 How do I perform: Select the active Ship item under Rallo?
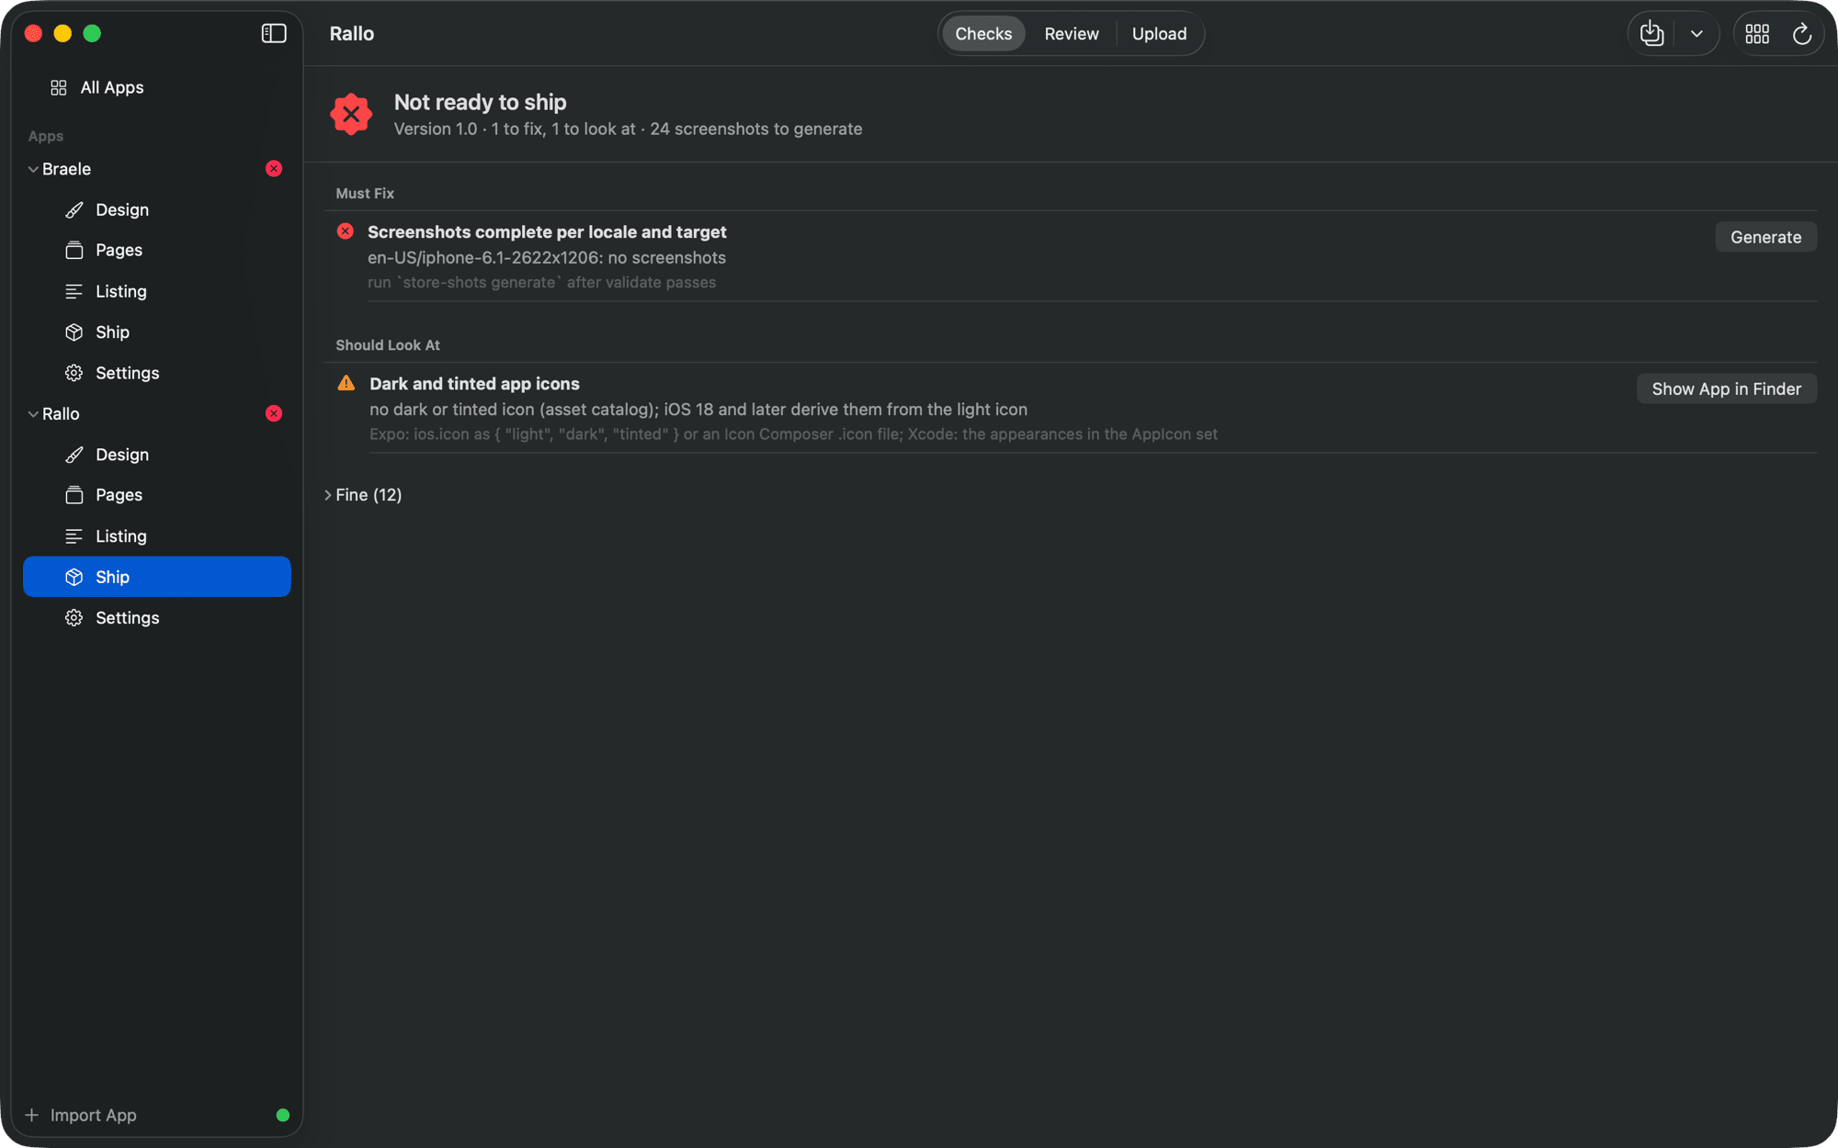pyautogui.click(x=156, y=577)
